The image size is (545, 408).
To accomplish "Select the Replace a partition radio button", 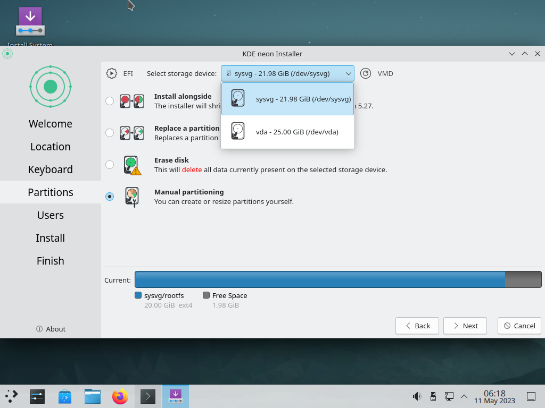I will [110, 133].
